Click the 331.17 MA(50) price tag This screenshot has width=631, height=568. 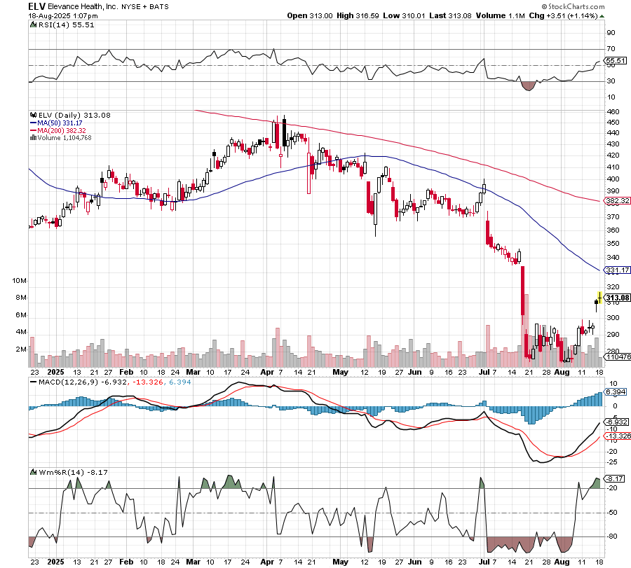617,270
